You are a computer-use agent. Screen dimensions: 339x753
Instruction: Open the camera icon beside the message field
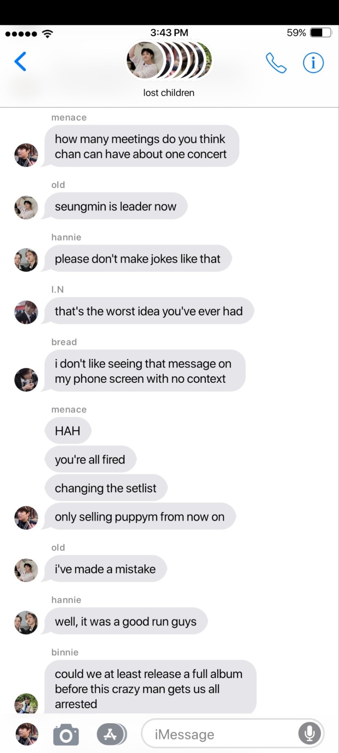point(66,735)
